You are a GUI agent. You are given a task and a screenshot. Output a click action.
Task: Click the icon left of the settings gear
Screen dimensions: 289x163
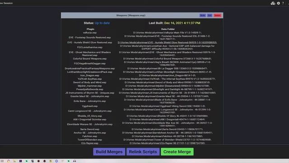coord(273,3)
